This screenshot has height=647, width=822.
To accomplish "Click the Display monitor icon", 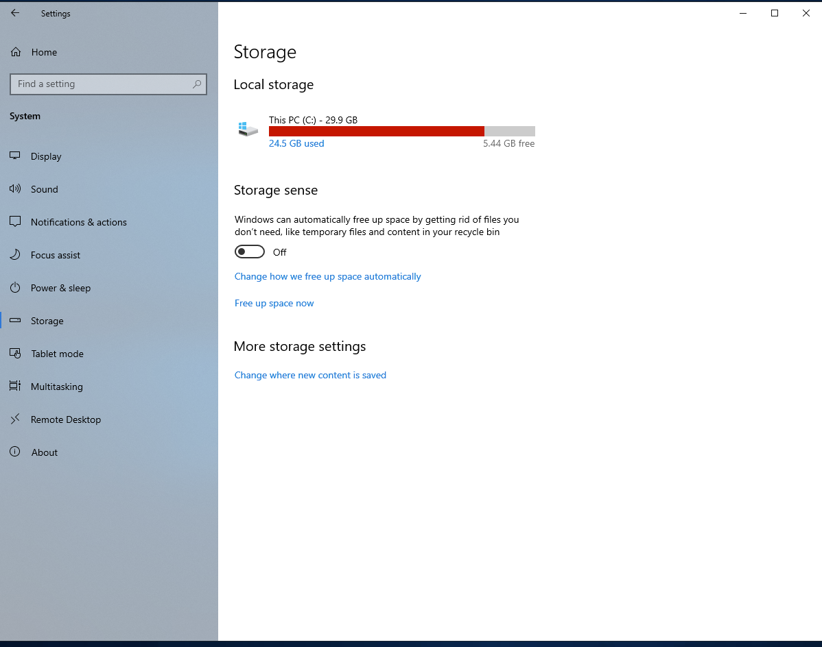I will coord(15,156).
